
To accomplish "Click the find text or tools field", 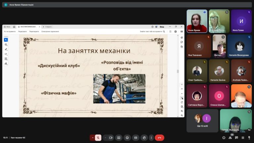I will 152,31.
